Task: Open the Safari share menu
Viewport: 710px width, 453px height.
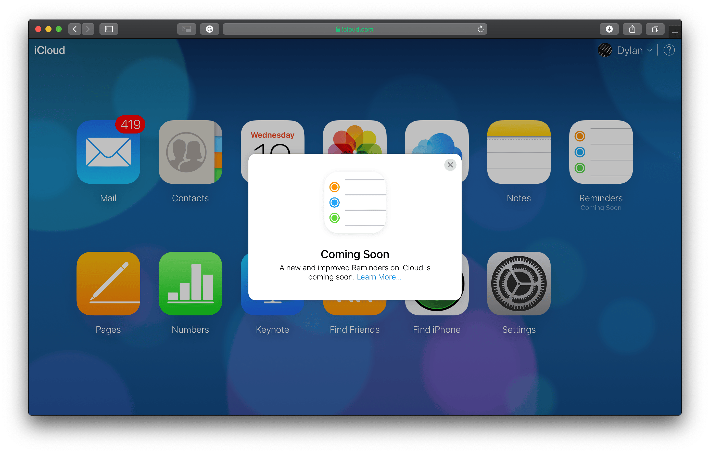Action: coord(632,29)
